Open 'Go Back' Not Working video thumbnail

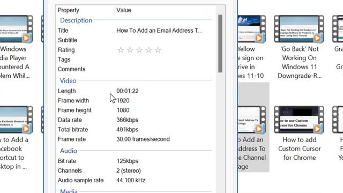299,29
